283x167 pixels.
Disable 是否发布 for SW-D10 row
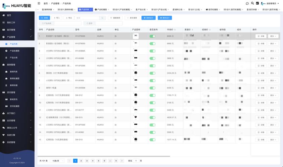(x=152, y=140)
